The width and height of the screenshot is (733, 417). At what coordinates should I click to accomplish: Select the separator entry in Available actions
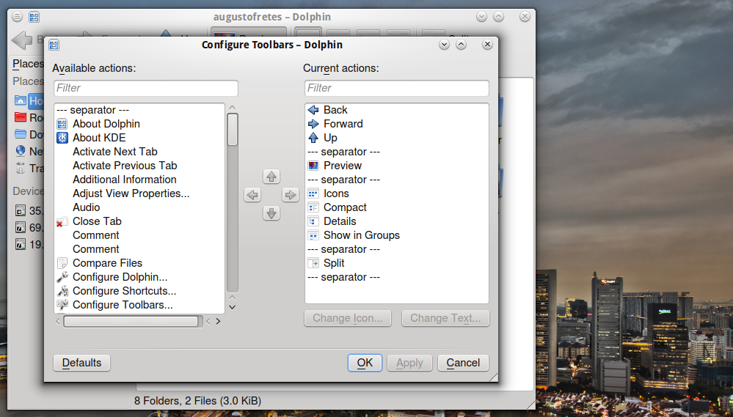pos(139,110)
